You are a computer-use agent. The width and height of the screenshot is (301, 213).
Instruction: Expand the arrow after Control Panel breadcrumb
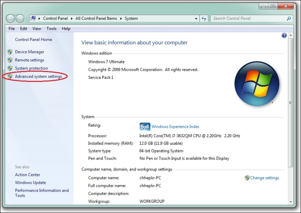pos(71,19)
